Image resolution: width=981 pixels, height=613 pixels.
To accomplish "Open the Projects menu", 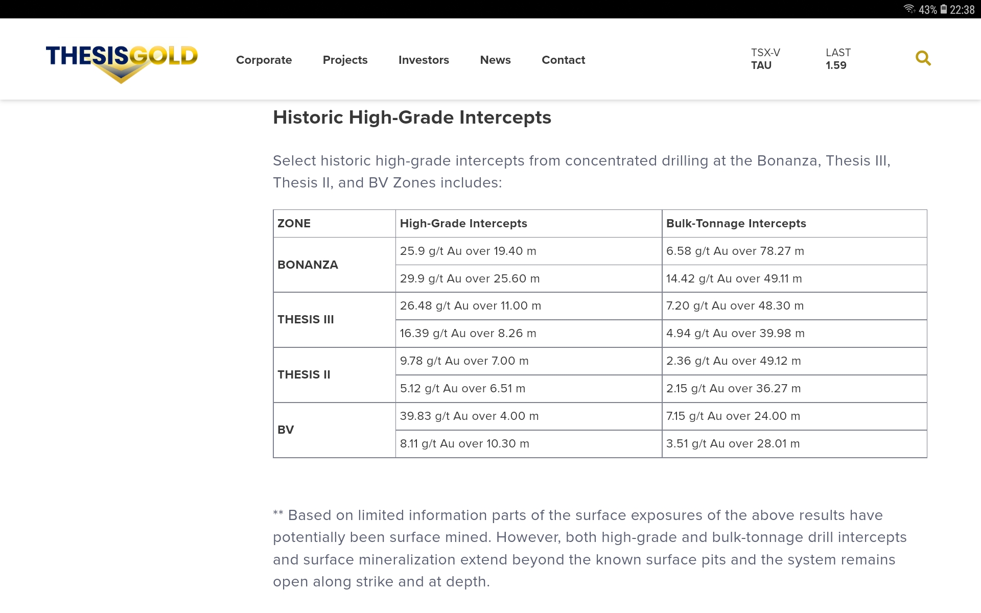I will (345, 60).
